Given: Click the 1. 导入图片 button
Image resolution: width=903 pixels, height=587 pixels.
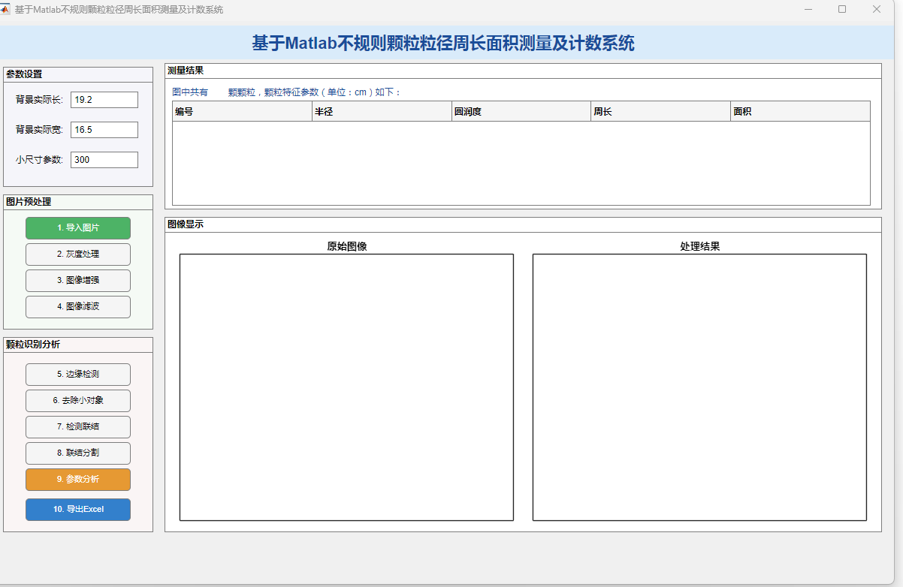Looking at the screenshot, I should pos(78,228).
